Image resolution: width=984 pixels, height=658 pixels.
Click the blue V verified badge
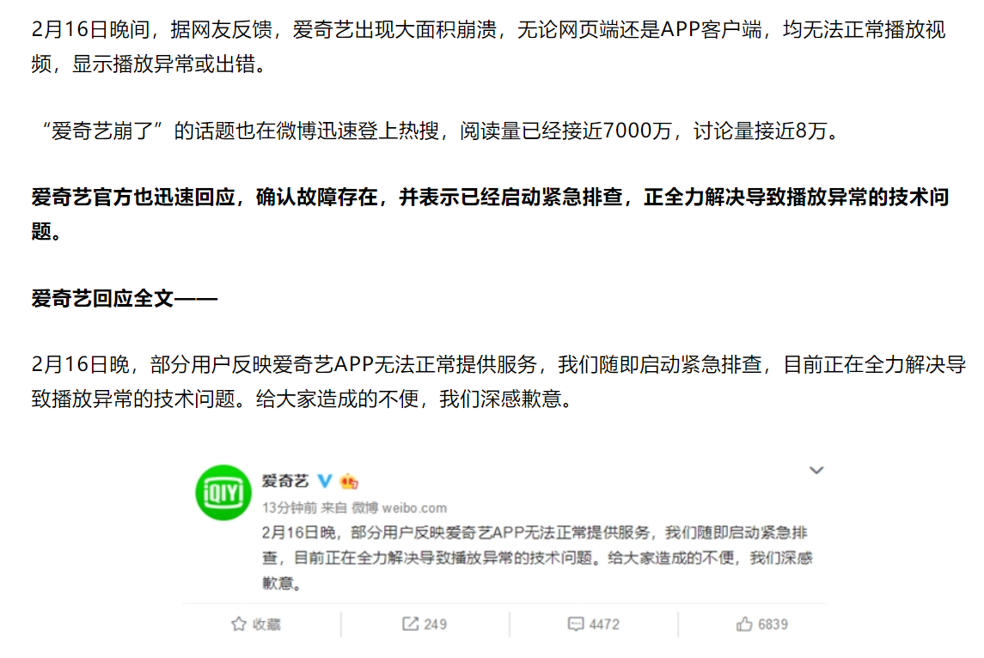click(325, 481)
